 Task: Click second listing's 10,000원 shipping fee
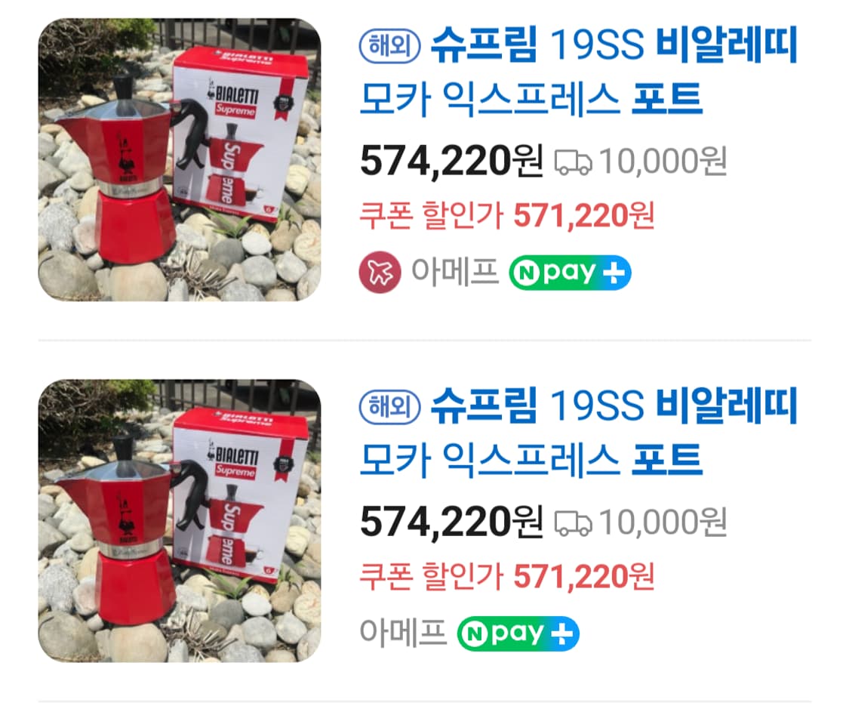point(663,523)
